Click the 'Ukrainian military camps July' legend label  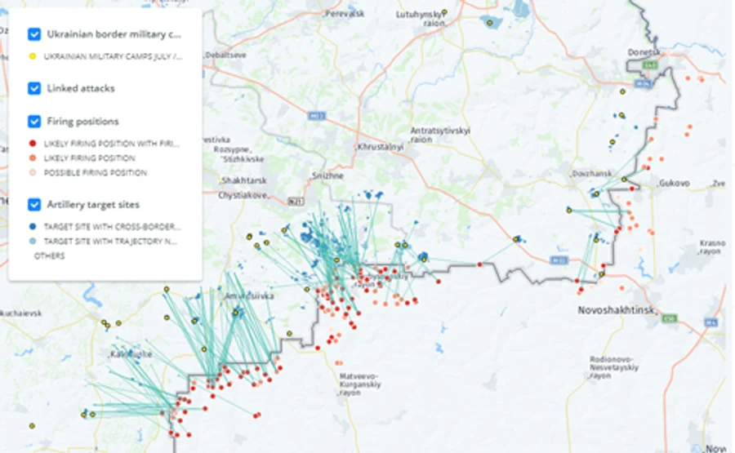point(113,56)
